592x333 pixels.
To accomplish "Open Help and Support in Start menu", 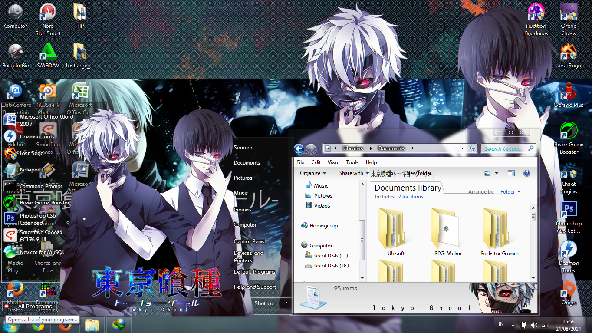I will pyautogui.click(x=255, y=287).
